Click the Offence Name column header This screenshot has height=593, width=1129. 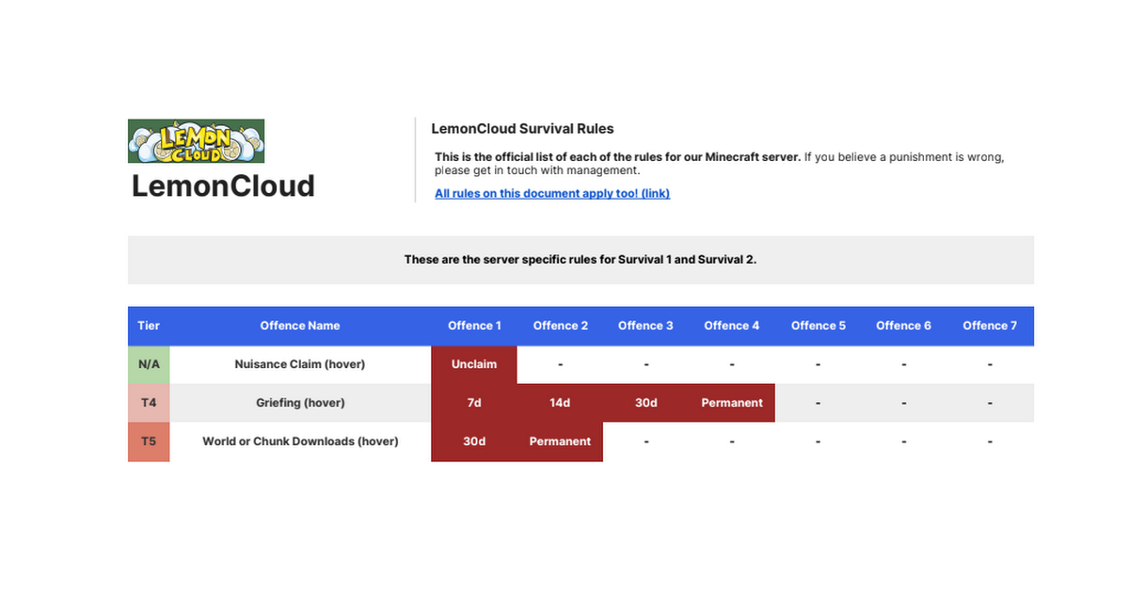pyautogui.click(x=300, y=326)
